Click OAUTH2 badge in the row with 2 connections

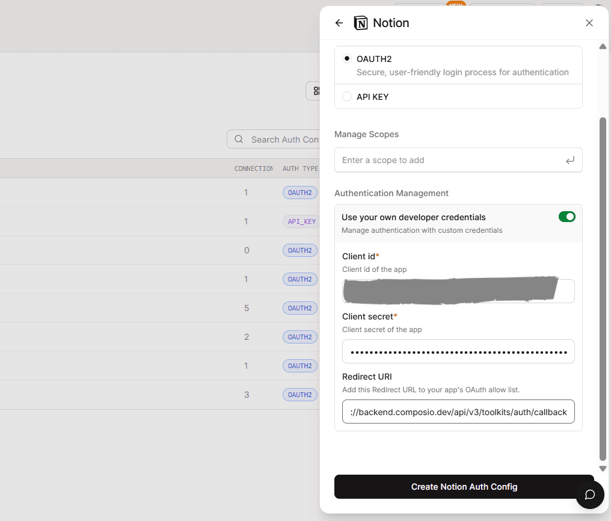(299, 337)
